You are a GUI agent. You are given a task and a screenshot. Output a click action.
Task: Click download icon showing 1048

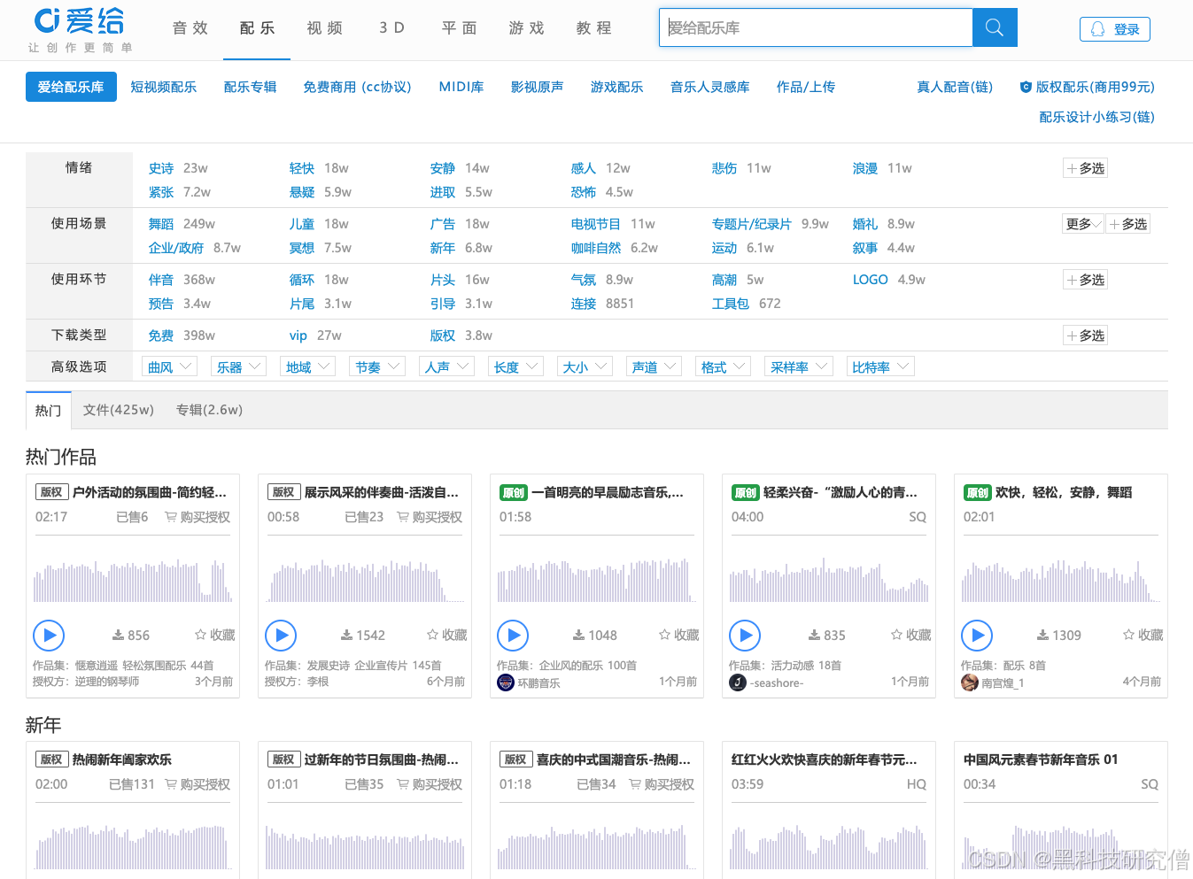pos(578,636)
